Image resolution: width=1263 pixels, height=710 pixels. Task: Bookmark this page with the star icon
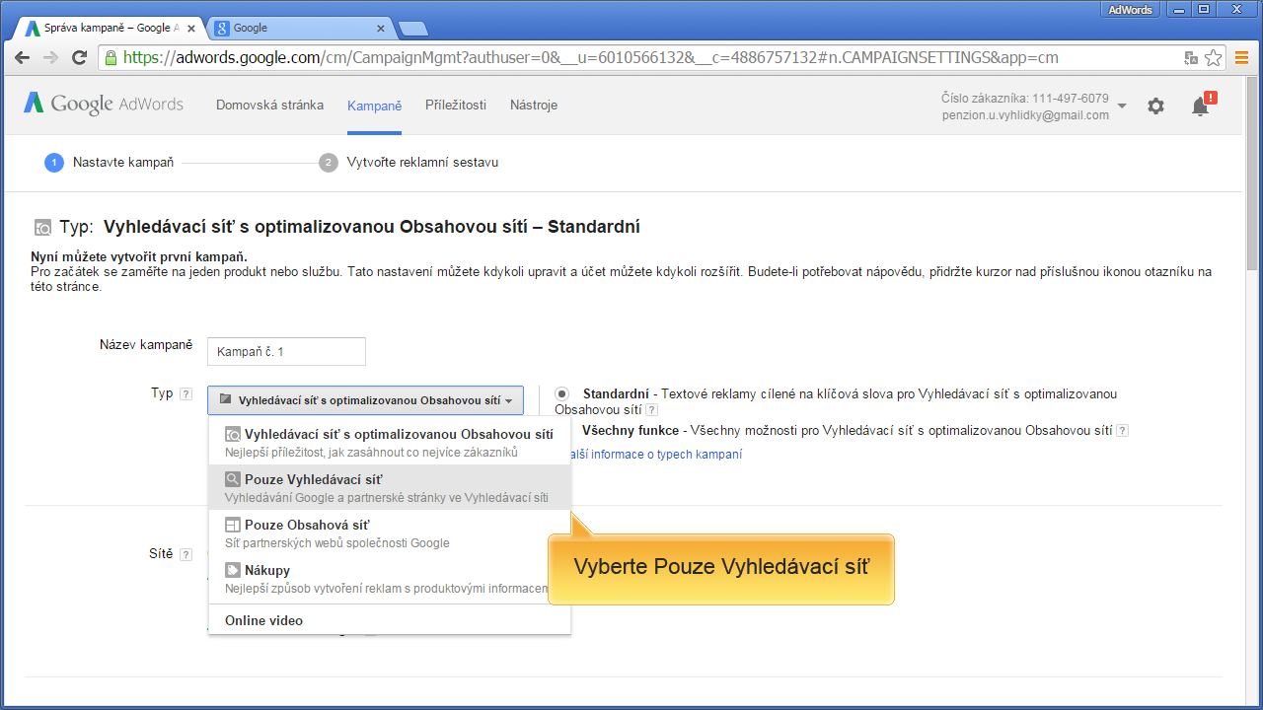point(1214,57)
